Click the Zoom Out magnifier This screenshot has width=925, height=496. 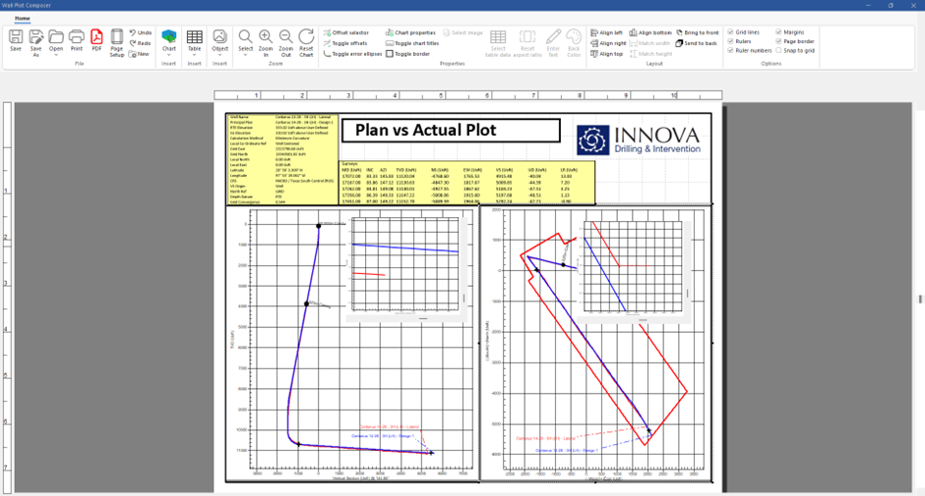(x=285, y=41)
